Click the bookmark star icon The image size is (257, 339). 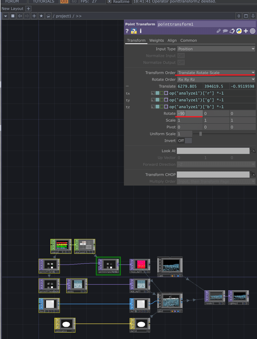(x=41, y=16)
